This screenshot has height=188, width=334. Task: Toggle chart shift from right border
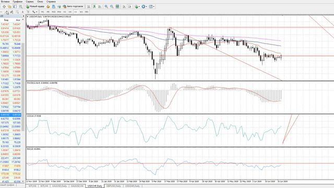pyautogui.click(x=129, y=7)
